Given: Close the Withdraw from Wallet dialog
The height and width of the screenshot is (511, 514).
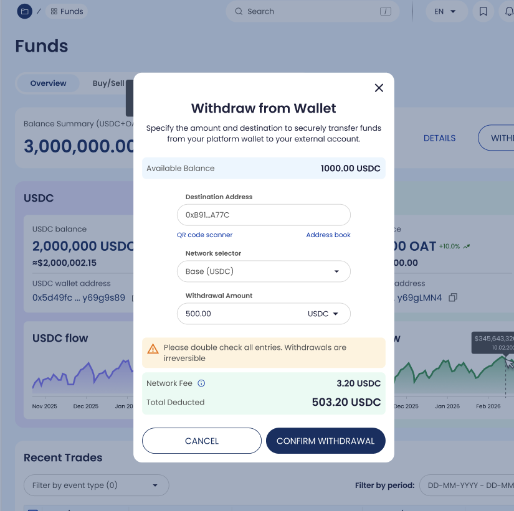Looking at the screenshot, I should [x=379, y=88].
